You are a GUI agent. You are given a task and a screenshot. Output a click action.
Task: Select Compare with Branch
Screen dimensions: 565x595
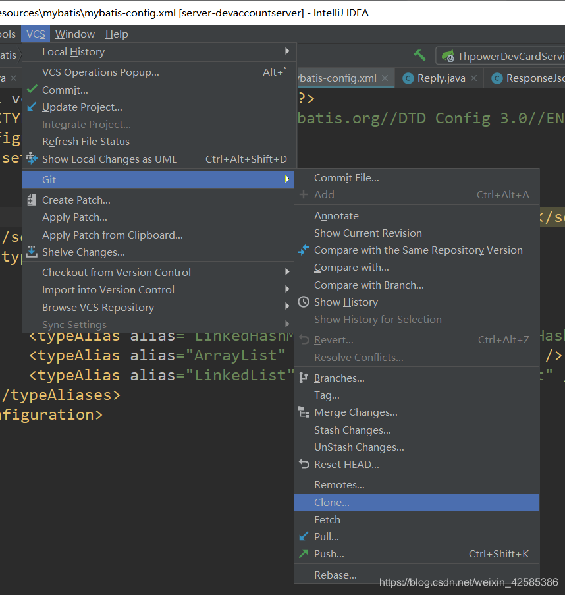click(x=416, y=285)
